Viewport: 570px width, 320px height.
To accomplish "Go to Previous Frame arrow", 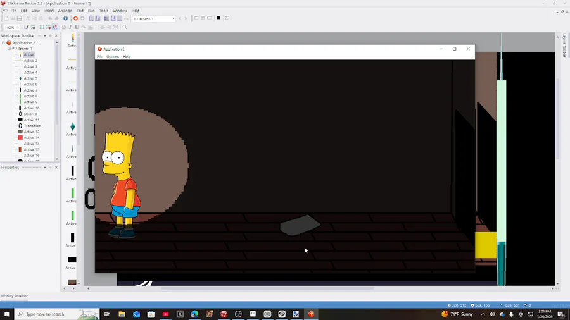I will (180, 18).
